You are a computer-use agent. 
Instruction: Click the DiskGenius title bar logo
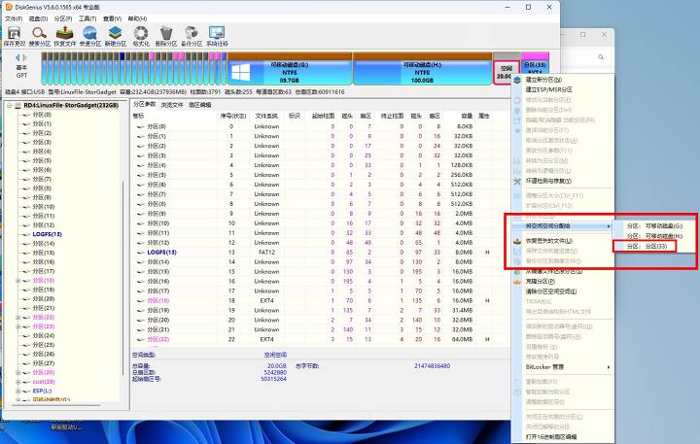tap(9, 7)
